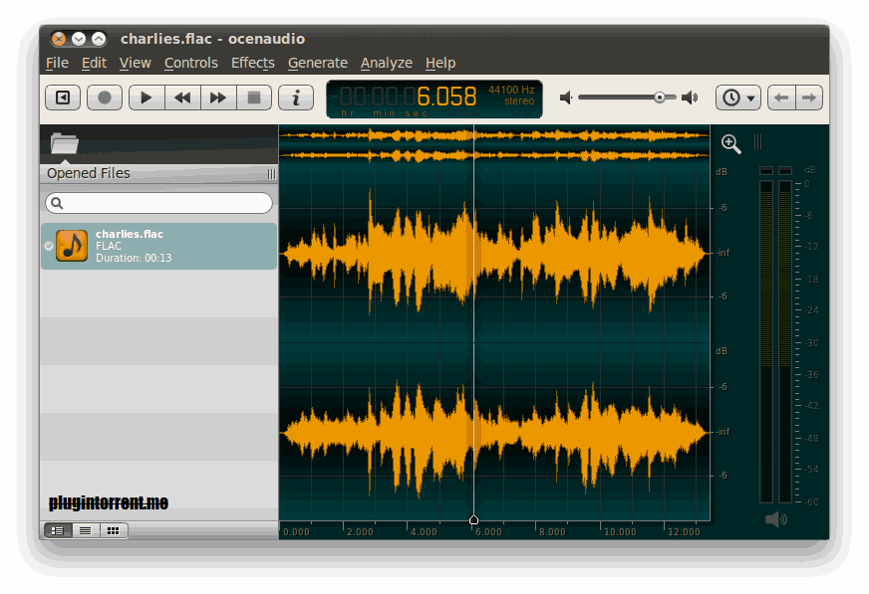Click the 12.000 mark on the time ruler
Viewport: 869px width, 594px height.
(x=684, y=532)
